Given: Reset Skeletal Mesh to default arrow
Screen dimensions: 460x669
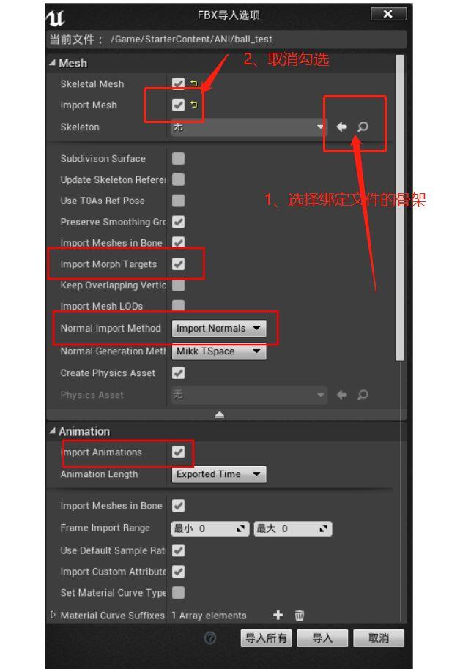Looking at the screenshot, I should 194,83.
